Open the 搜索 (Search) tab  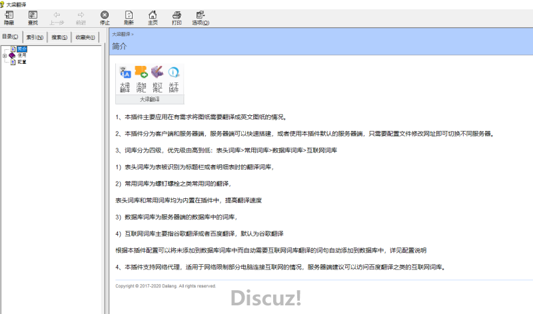point(60,37)
